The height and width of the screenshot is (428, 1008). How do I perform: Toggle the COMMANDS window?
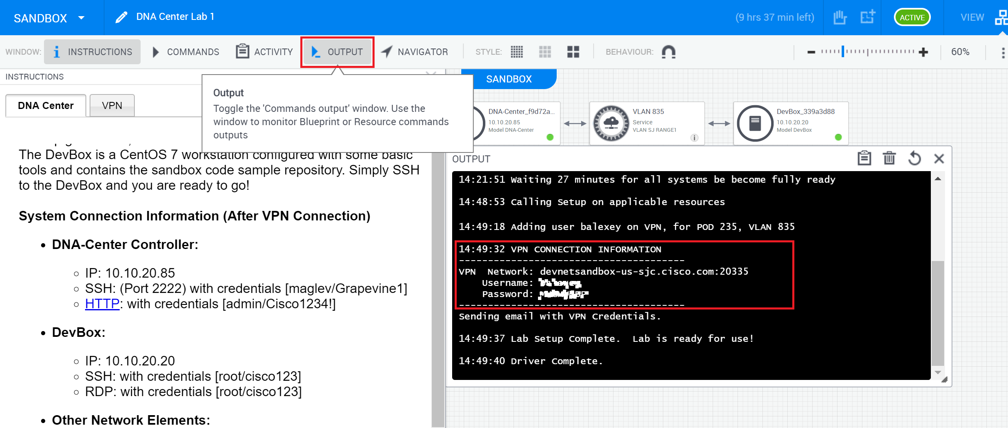pyautogui.click(x=185, y=52)
